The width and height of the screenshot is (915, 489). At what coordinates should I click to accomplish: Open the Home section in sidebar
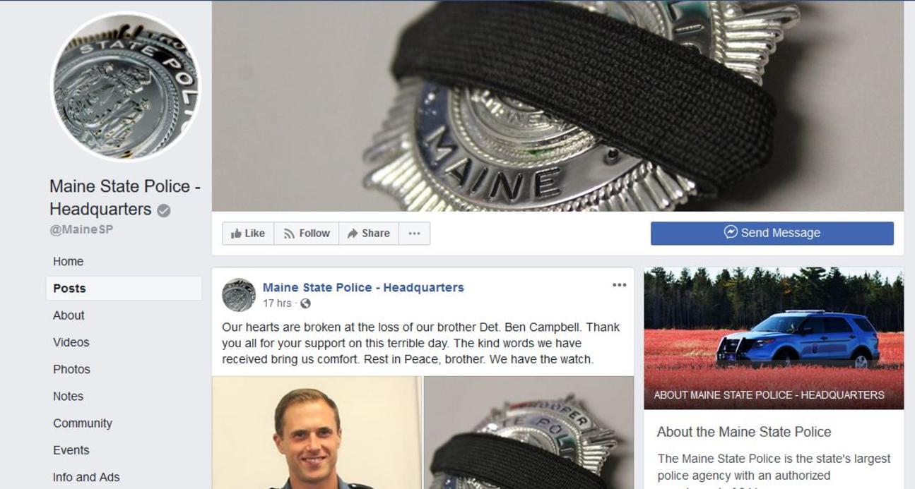[68, 261]
